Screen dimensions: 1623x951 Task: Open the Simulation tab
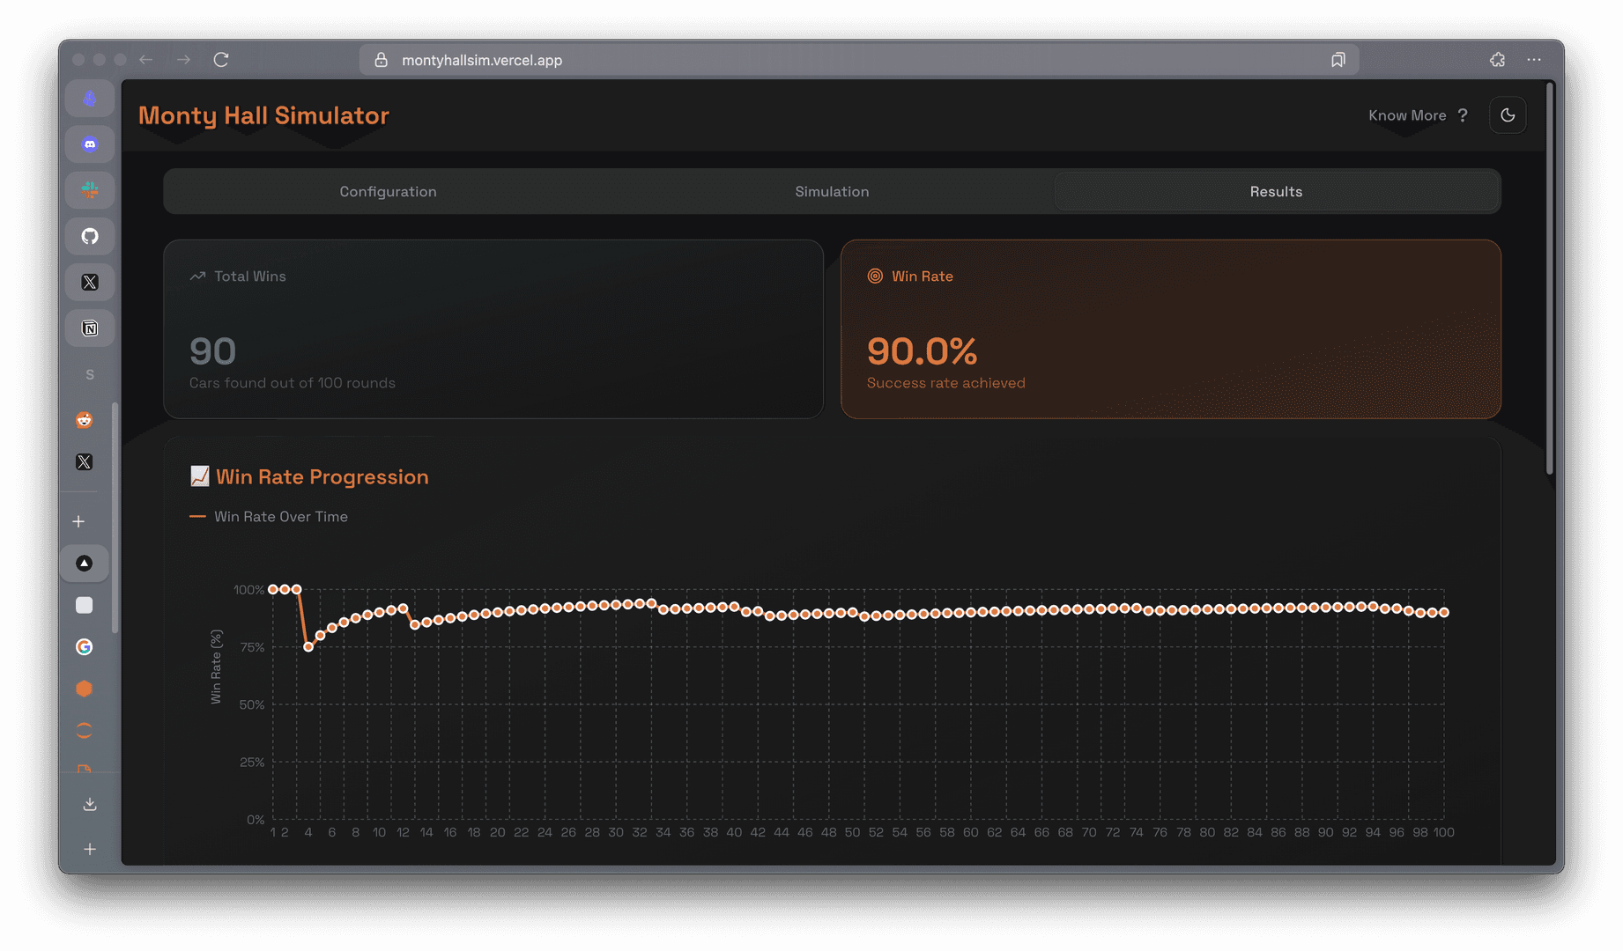(x=832, y=192)
